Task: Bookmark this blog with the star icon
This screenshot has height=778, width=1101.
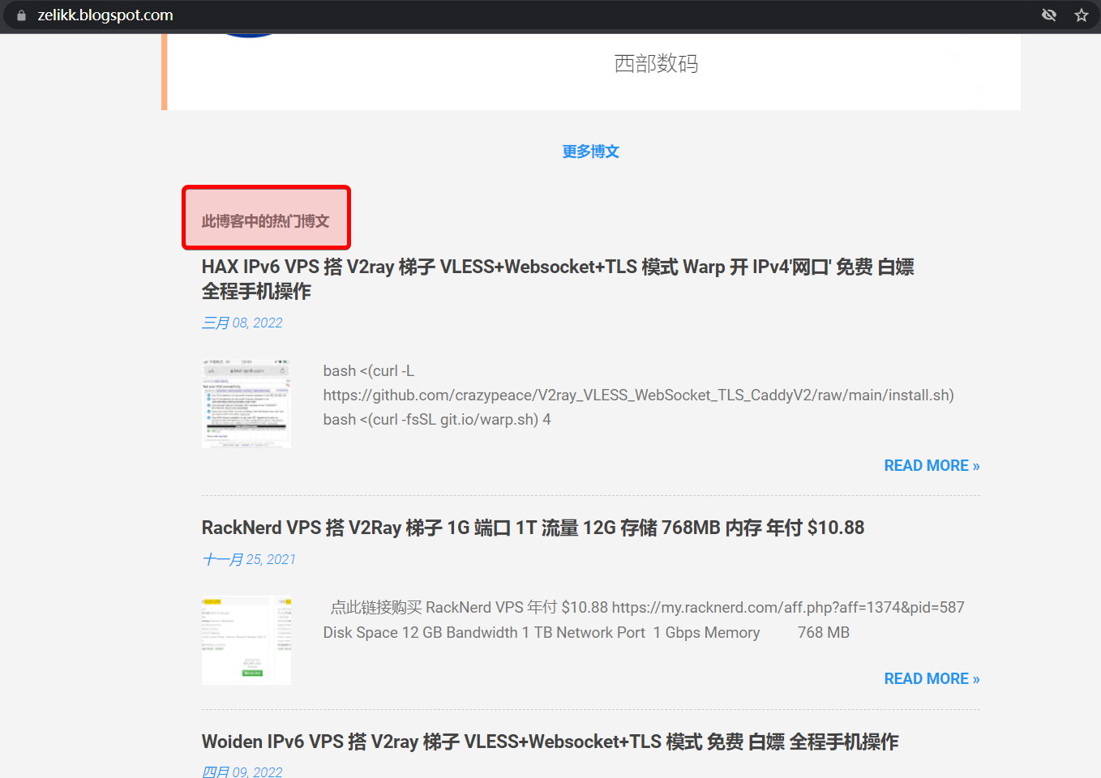Action: (x=1082, y=14)
